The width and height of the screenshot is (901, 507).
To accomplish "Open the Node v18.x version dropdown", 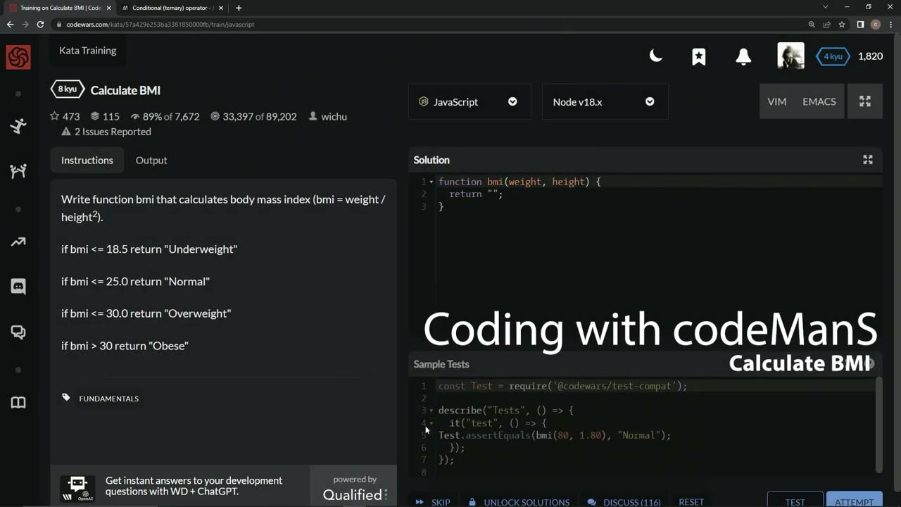I will 605,101.
